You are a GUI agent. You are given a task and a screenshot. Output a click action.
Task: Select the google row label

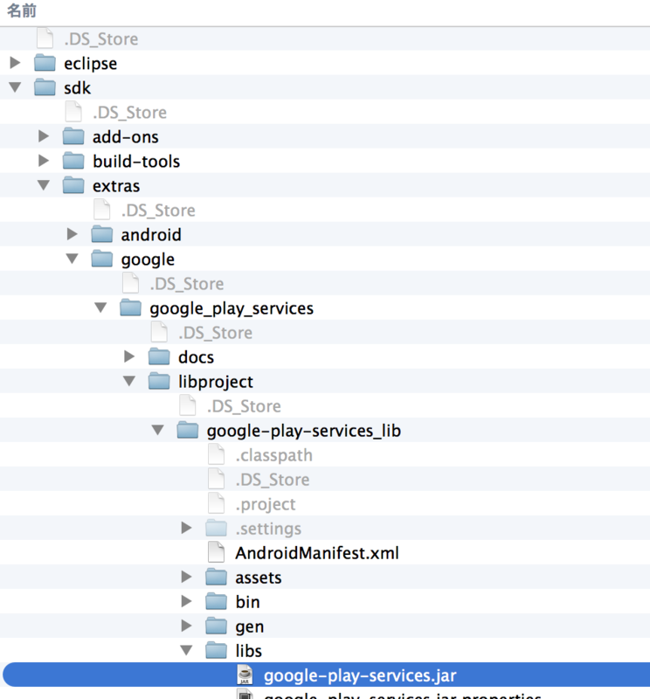(x=148, y=260)
